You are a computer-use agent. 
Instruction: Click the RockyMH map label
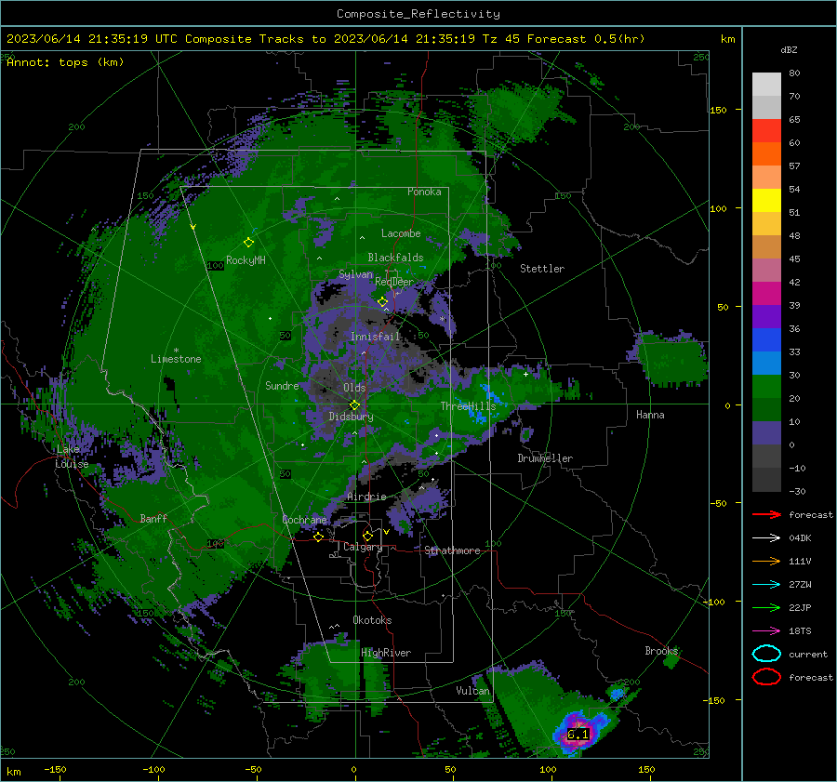[x=246, y=260]
